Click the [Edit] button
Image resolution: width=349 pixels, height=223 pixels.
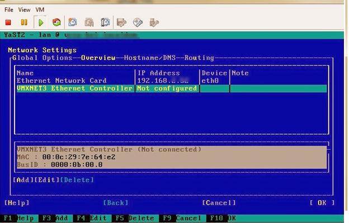point(47,180)
